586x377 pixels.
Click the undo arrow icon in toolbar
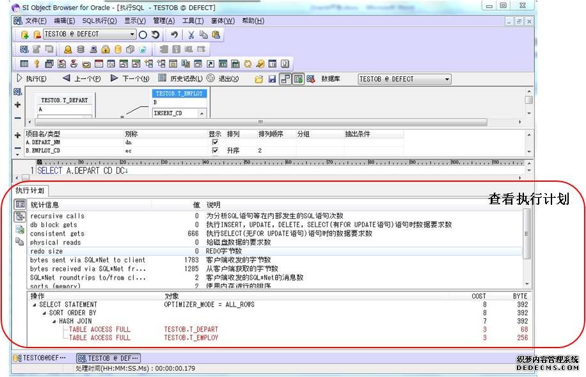(174, 35)
